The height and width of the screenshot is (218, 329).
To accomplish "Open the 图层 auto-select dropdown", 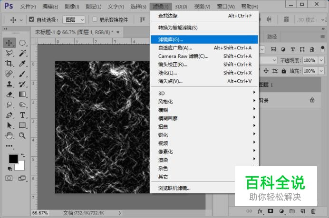I will (x=74, y=20).
